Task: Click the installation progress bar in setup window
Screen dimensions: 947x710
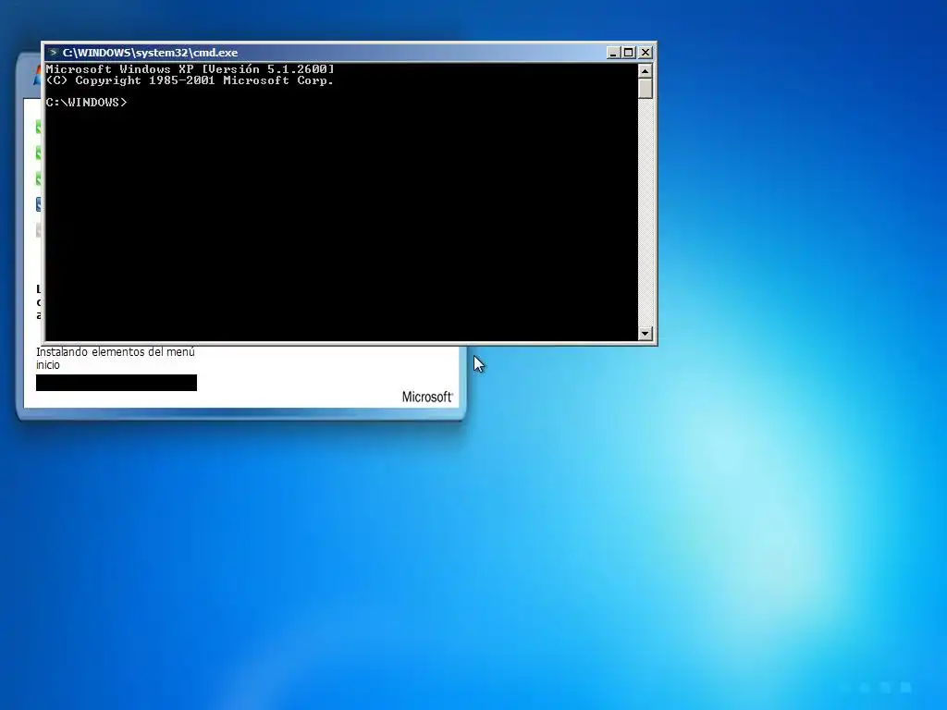Action: (117, 383)
